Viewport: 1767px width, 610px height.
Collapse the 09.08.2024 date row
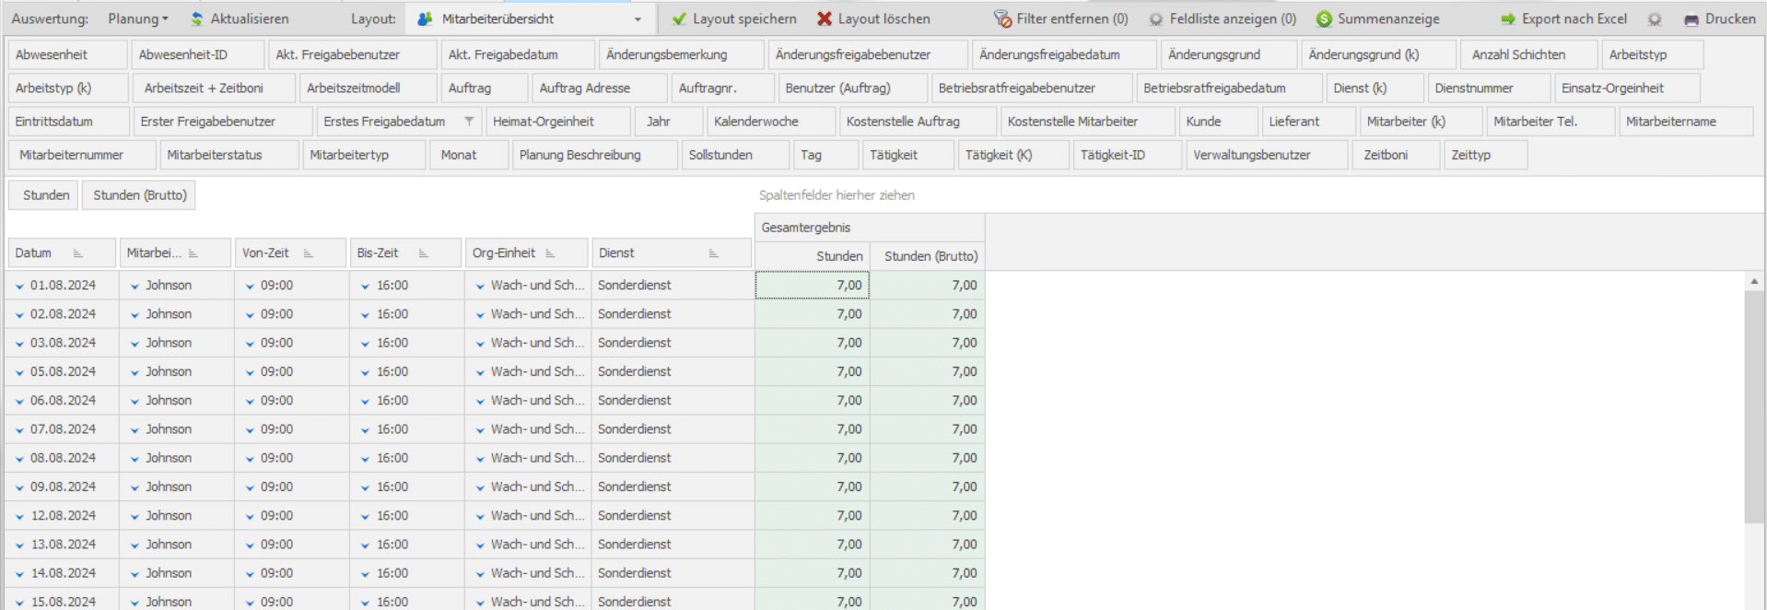[x=19, y=488]
